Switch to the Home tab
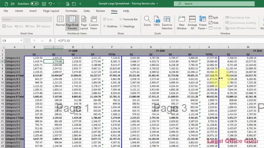This screenshot has height=148, width=264. click(19, 11)
